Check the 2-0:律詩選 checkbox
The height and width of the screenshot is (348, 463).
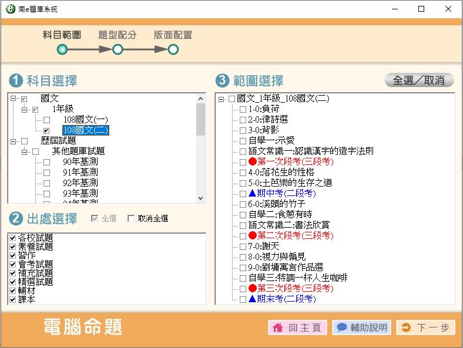pos(243,120)
